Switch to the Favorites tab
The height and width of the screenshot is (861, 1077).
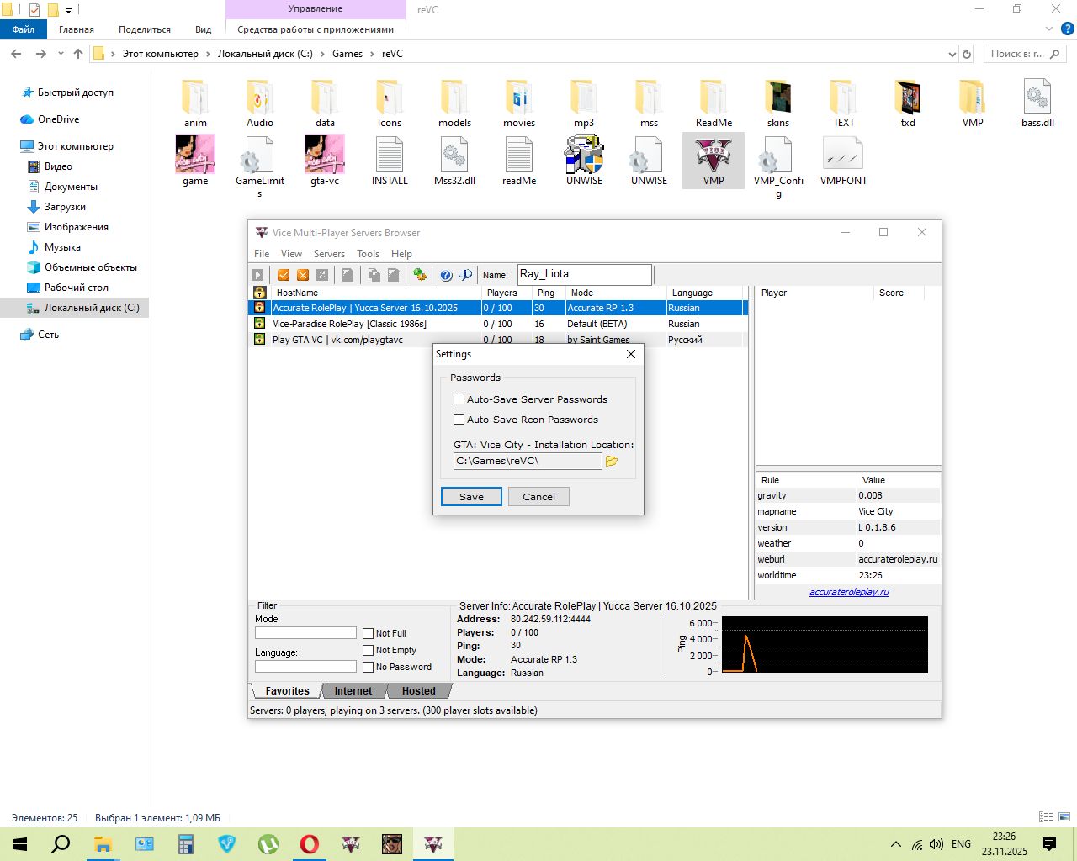[x=287, y=691]
